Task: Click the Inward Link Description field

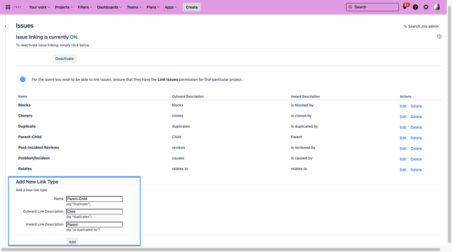Action: pyautogui.click(x=94, y=225)
